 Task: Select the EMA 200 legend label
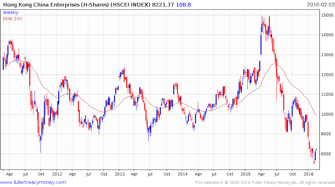click(x=12, y=19)
